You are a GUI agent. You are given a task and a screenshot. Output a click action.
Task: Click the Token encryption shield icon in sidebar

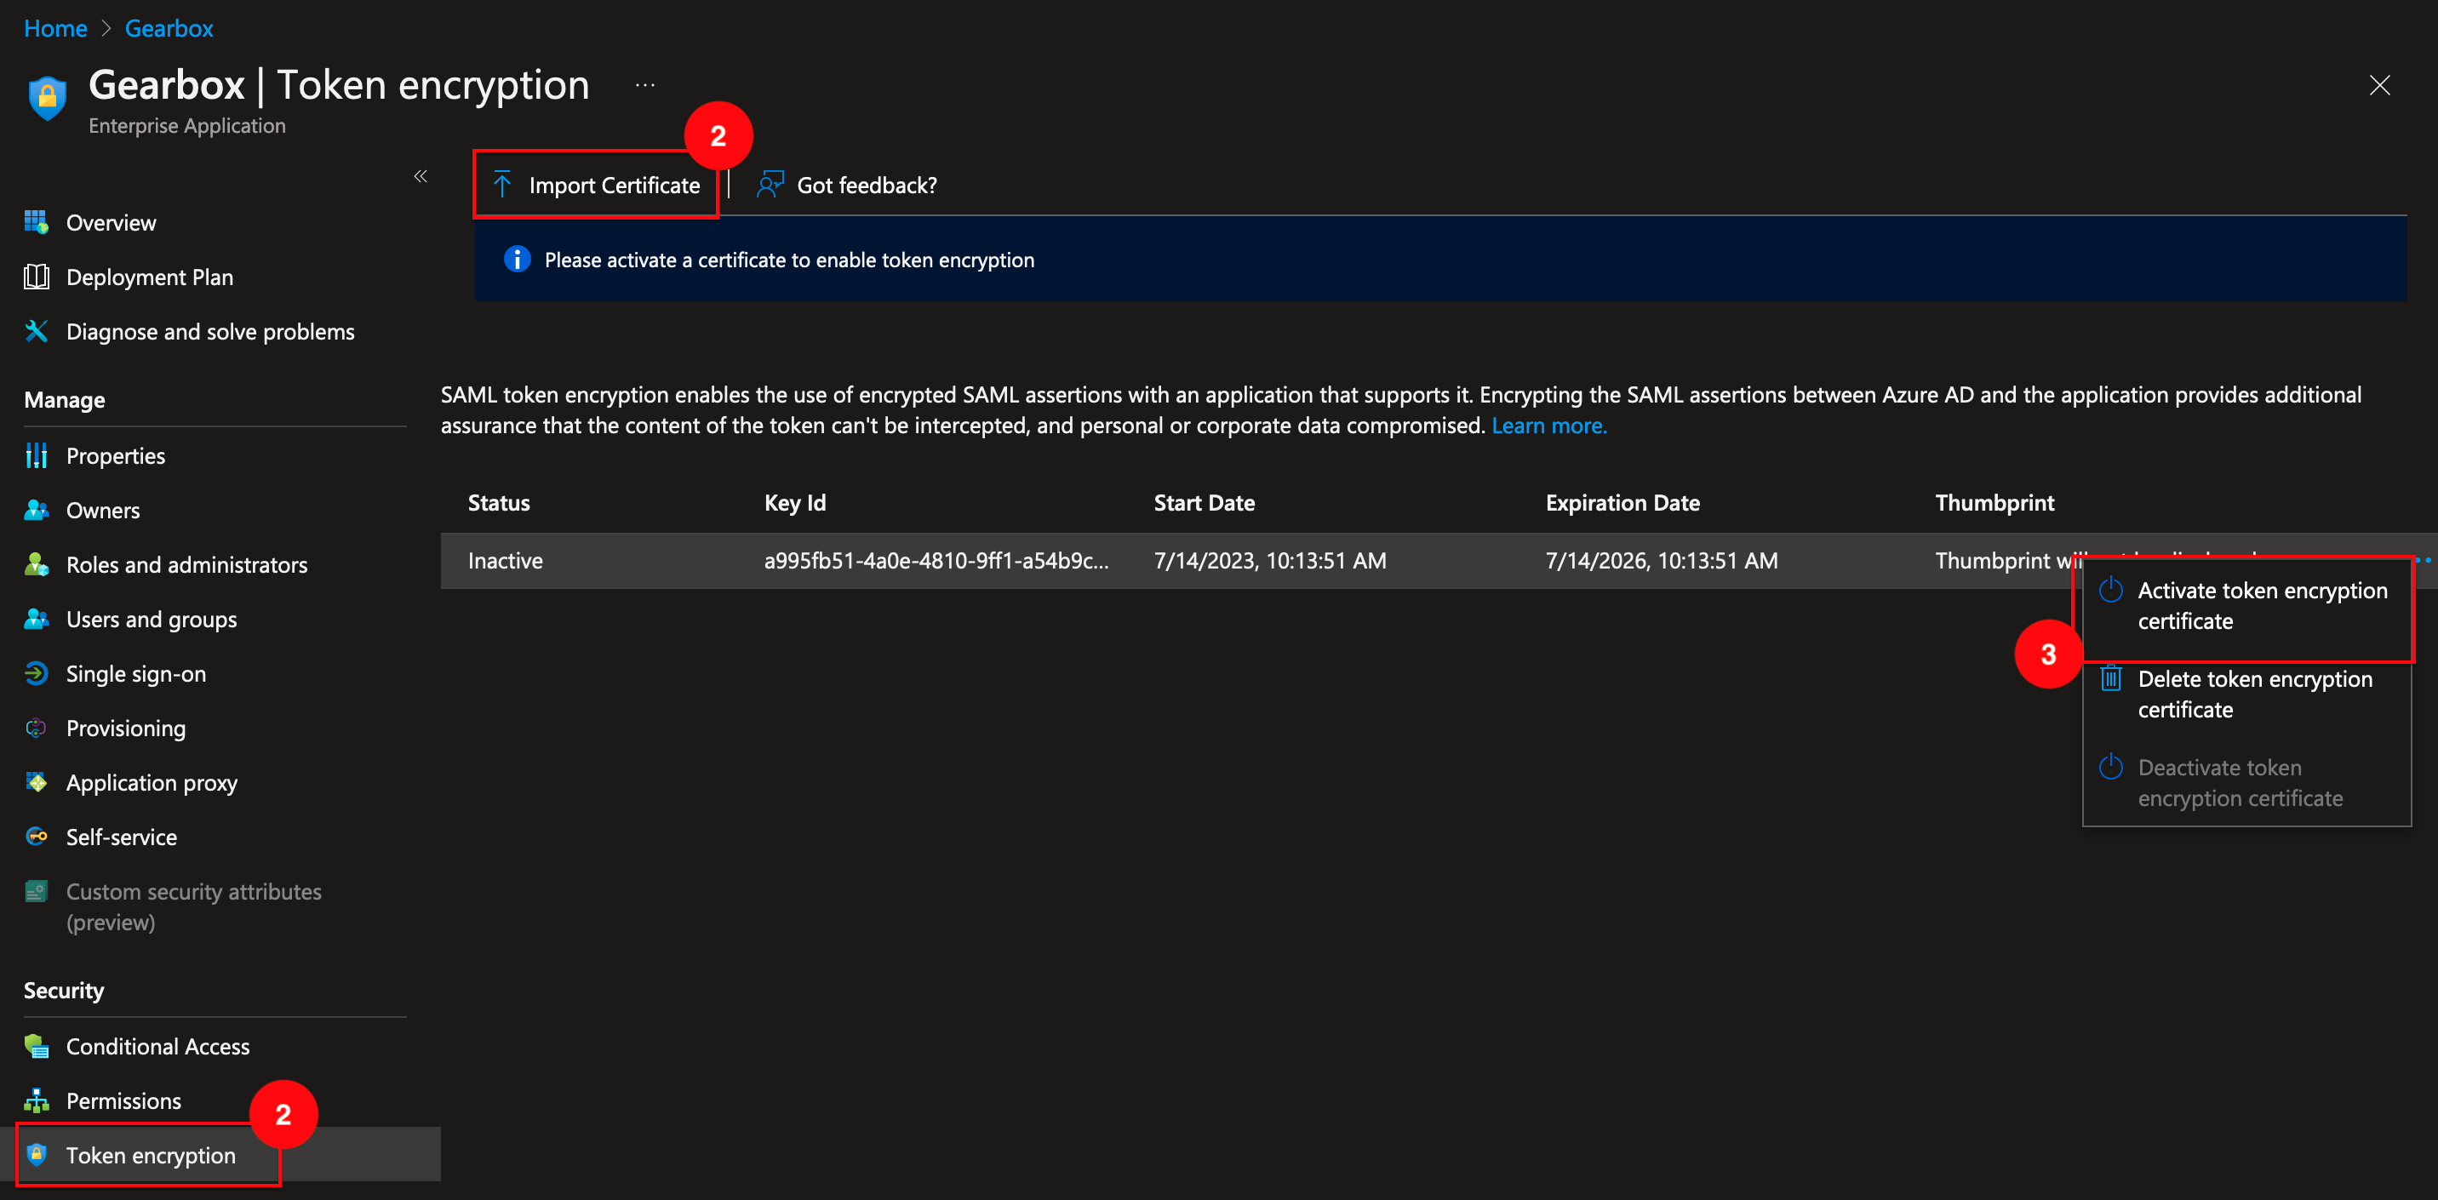(36, 1155)
